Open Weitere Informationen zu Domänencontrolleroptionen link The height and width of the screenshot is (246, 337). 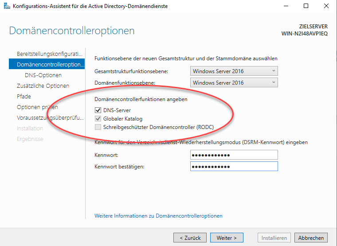158,216
